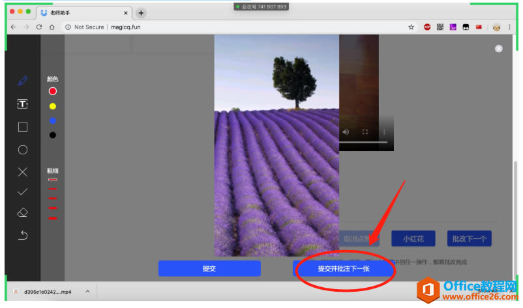The width and height of the screenshot is (523, 308).
Task: Select the text annotation tool
Action: tap(22, 104)
